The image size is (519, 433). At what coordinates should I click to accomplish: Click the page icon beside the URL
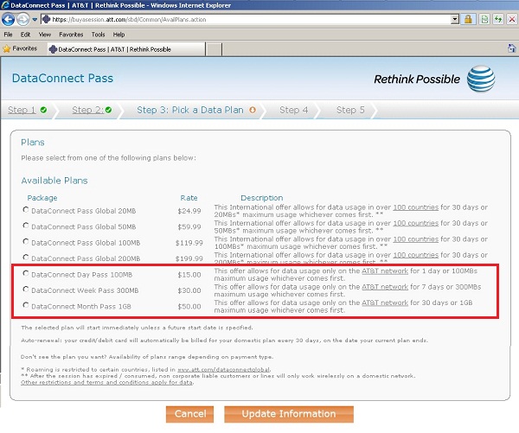[x=47, y=20]
